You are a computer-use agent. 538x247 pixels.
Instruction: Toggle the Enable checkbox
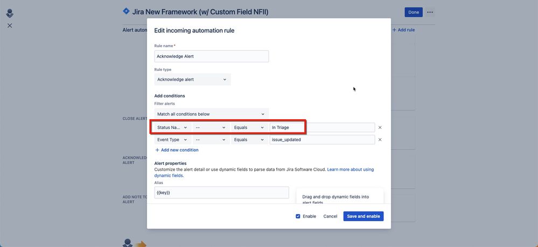coord(298,216)
